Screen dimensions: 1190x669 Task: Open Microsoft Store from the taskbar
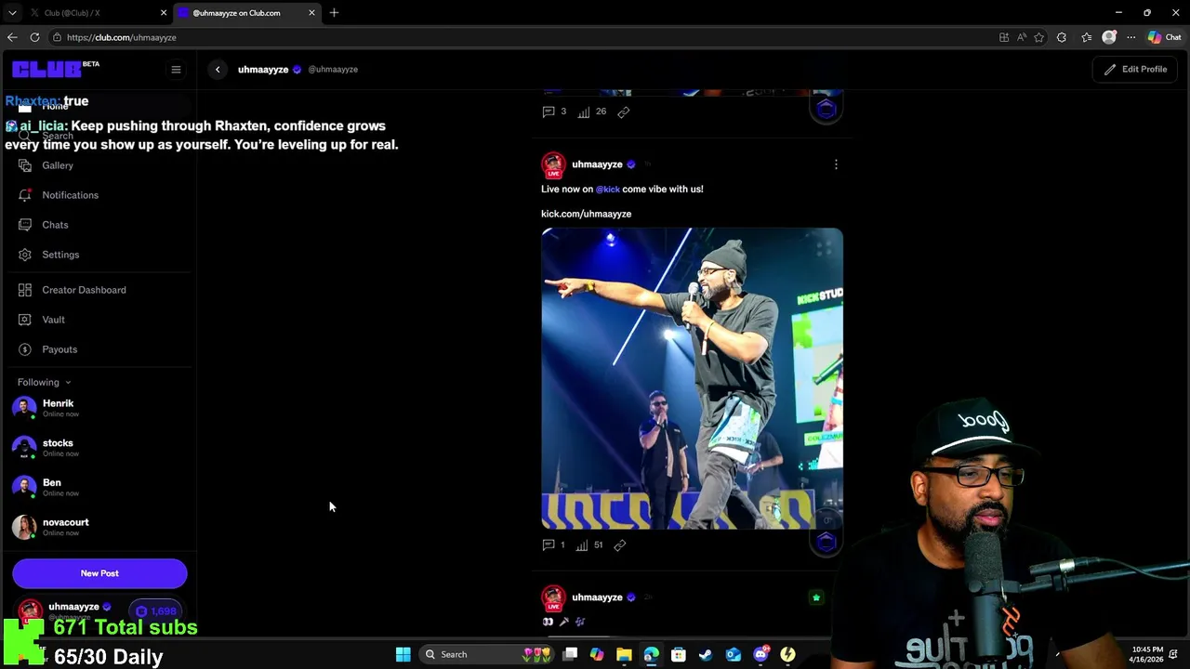point(679,654)
